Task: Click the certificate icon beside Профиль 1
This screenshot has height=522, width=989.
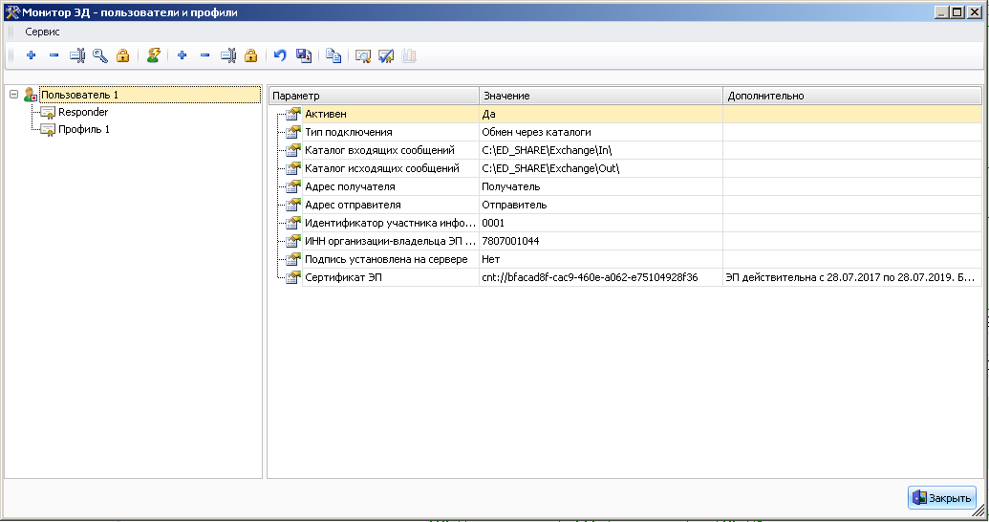Action: (x=48, y=129)
